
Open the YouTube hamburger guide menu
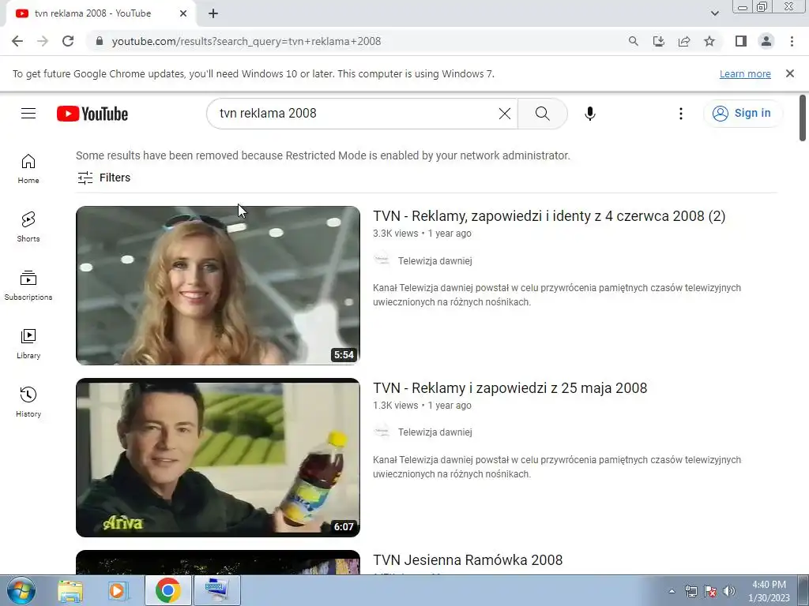pos(28,114)
